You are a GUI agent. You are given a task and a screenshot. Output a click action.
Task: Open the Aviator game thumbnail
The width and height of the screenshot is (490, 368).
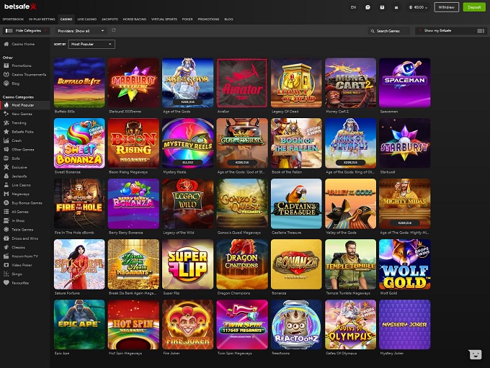(242, 84)
